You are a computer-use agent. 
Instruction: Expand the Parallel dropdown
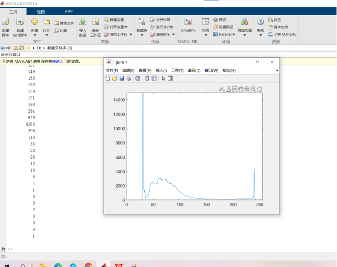pos(233,34)
